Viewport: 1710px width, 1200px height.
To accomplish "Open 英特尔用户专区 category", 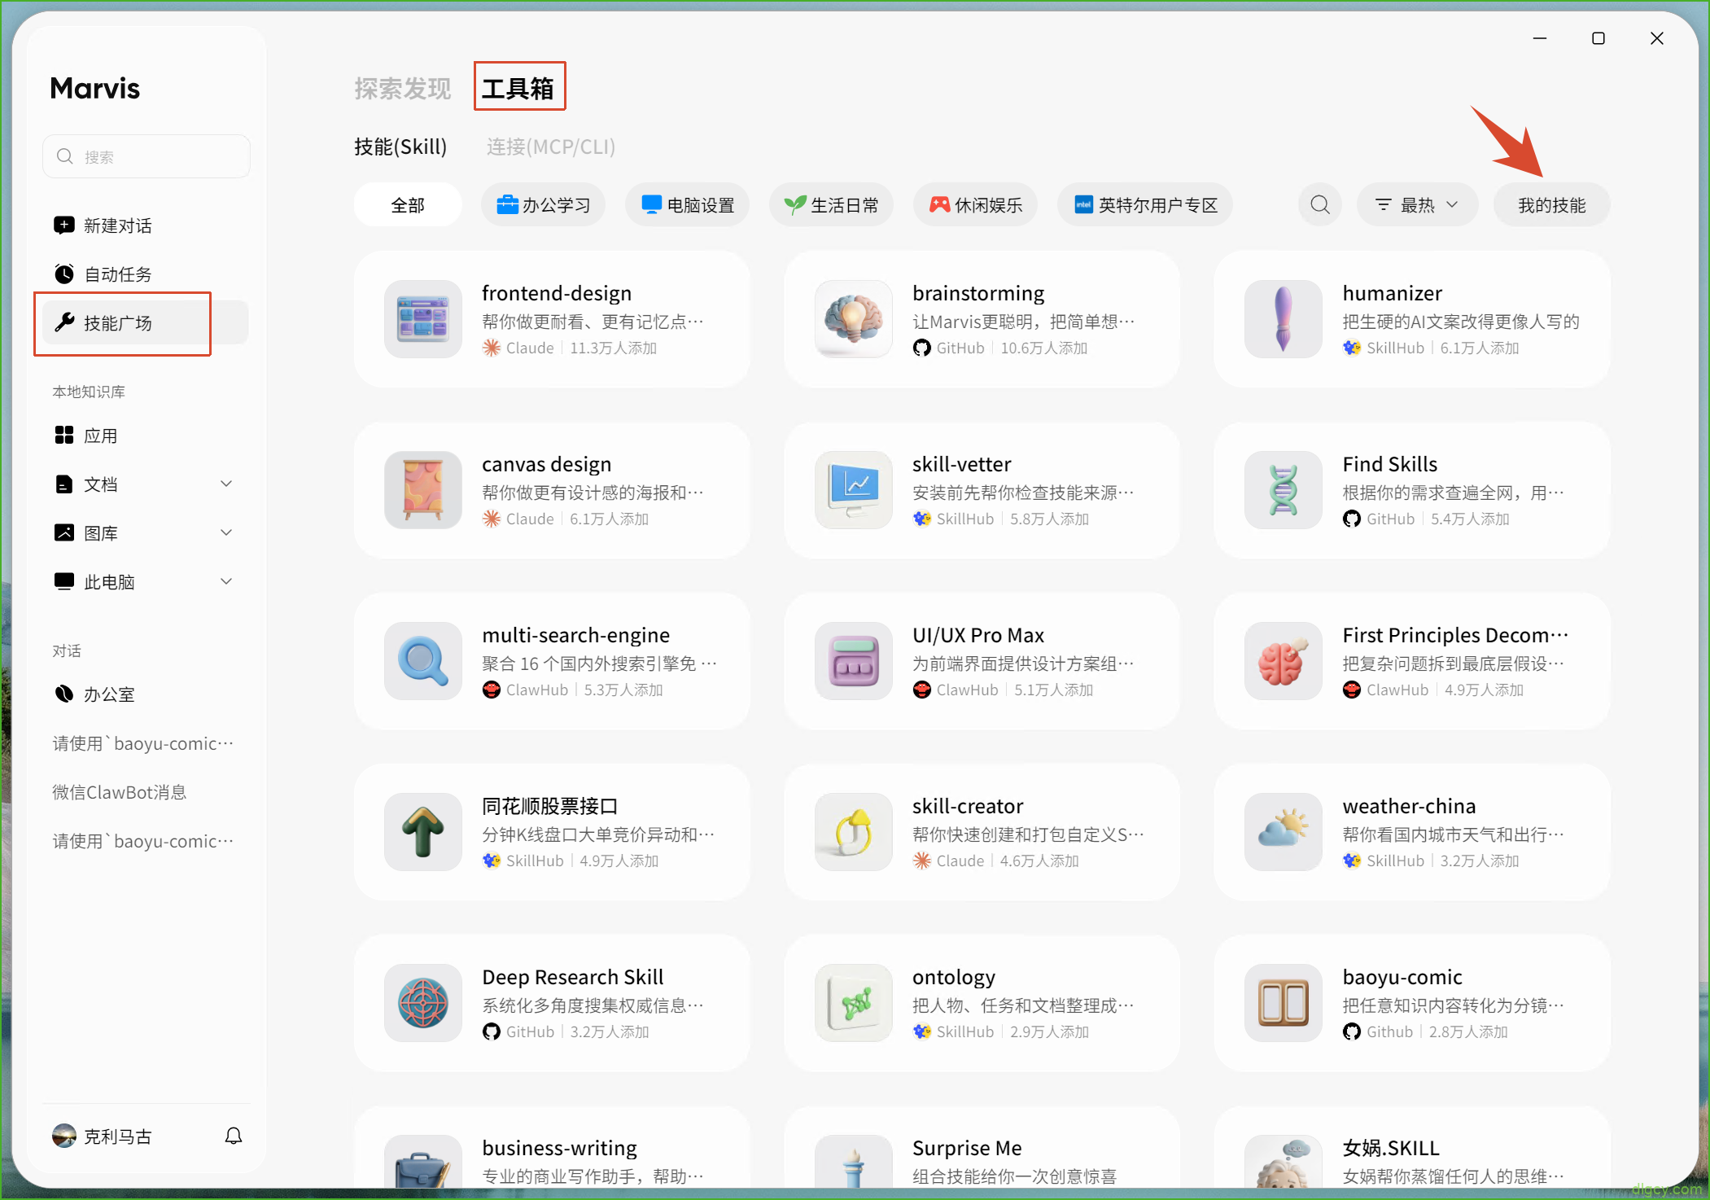I will [x=1145, y=205].
